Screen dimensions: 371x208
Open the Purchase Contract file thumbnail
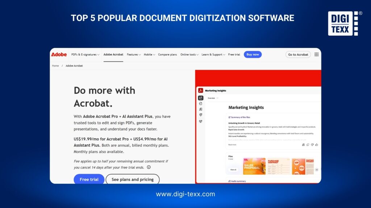click(x=279, y=166)
